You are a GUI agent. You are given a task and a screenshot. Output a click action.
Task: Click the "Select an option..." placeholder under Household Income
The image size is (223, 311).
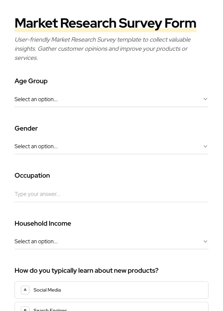pos(36,241)
